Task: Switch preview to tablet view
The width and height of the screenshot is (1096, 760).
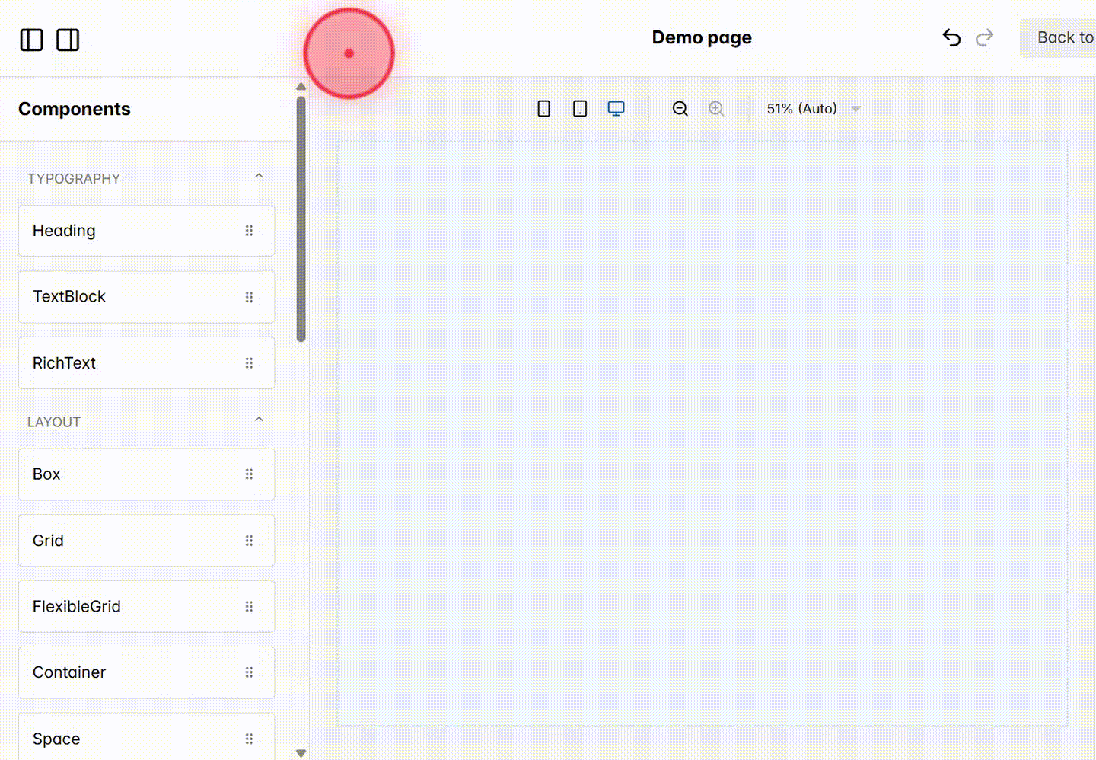Action: [579, 108]
